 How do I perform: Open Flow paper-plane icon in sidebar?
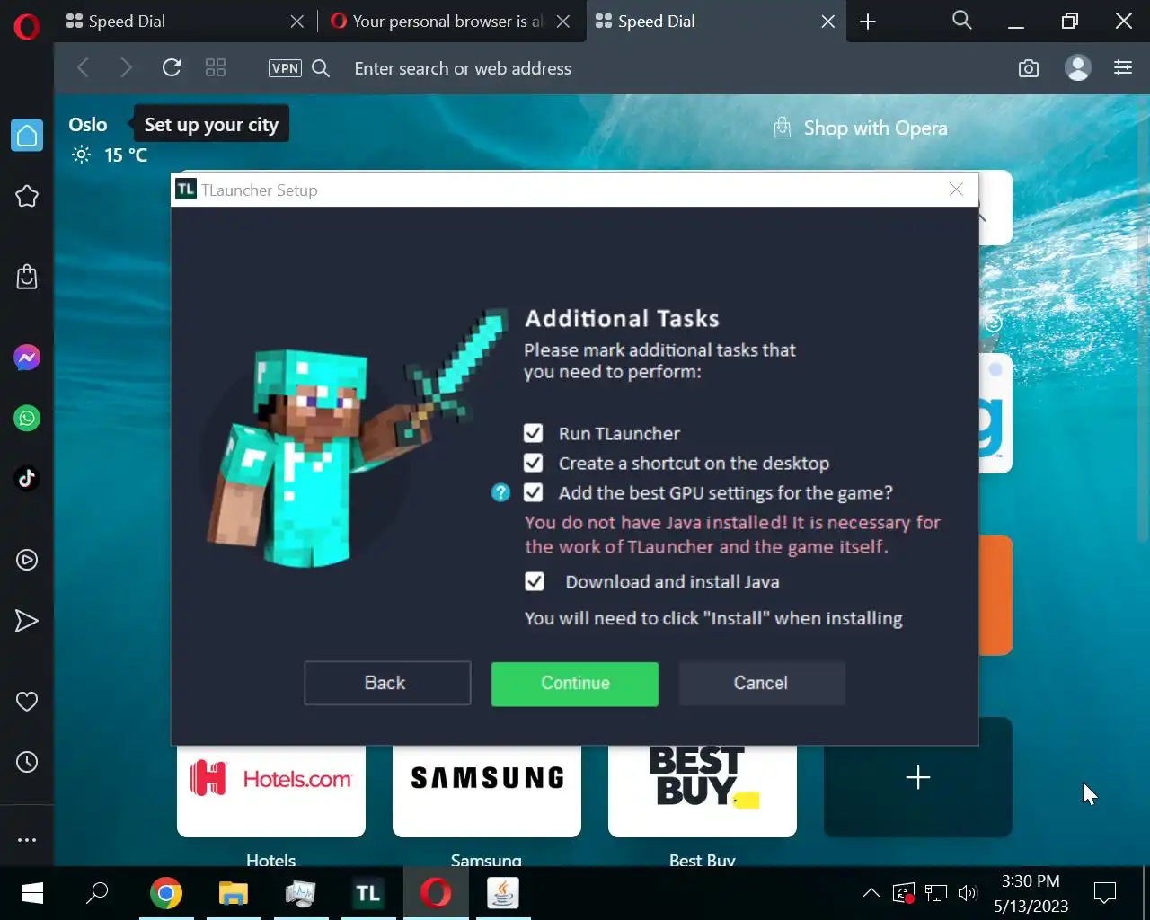click(27, 621)
